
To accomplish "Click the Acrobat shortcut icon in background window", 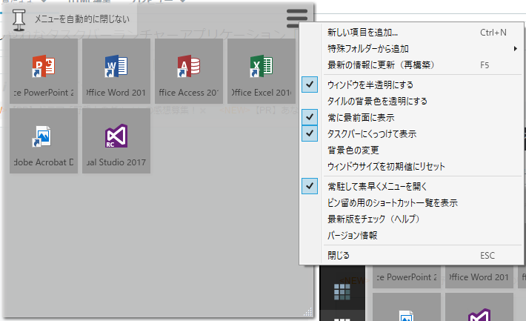I will tap(407, 316).
